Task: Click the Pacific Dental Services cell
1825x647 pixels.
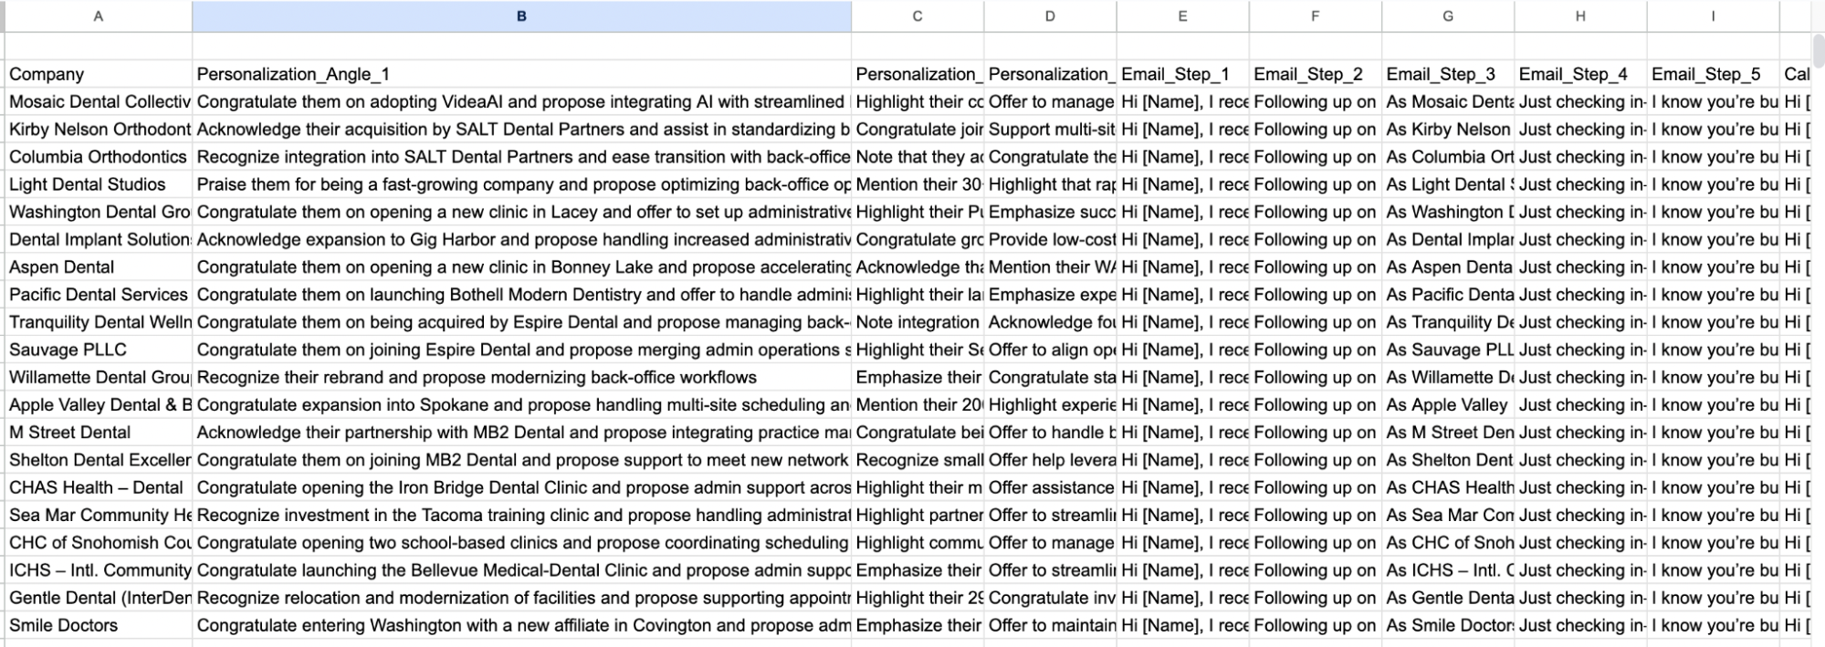Action: 98,295
